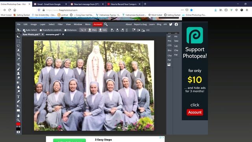Open Photopea Facebook page icon
This screenshot has width=252, height=142.
pos(176,24)
